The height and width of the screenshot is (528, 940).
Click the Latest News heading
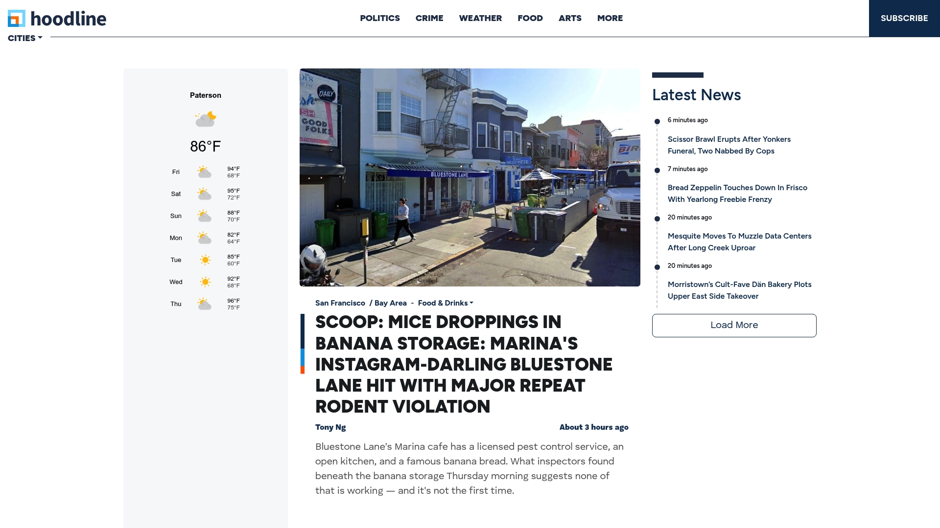696,95
